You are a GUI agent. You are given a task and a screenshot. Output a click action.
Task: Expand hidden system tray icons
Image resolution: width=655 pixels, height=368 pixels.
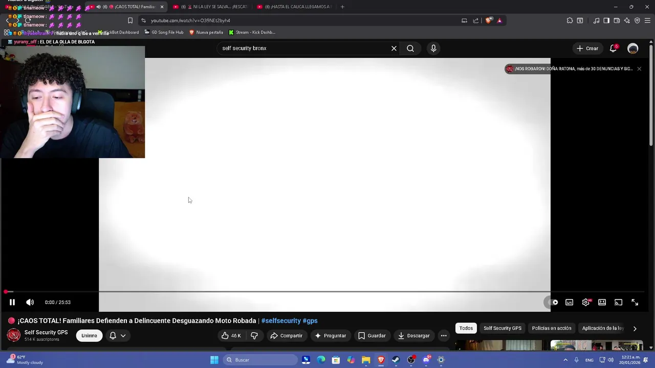(x=565, y=360)
